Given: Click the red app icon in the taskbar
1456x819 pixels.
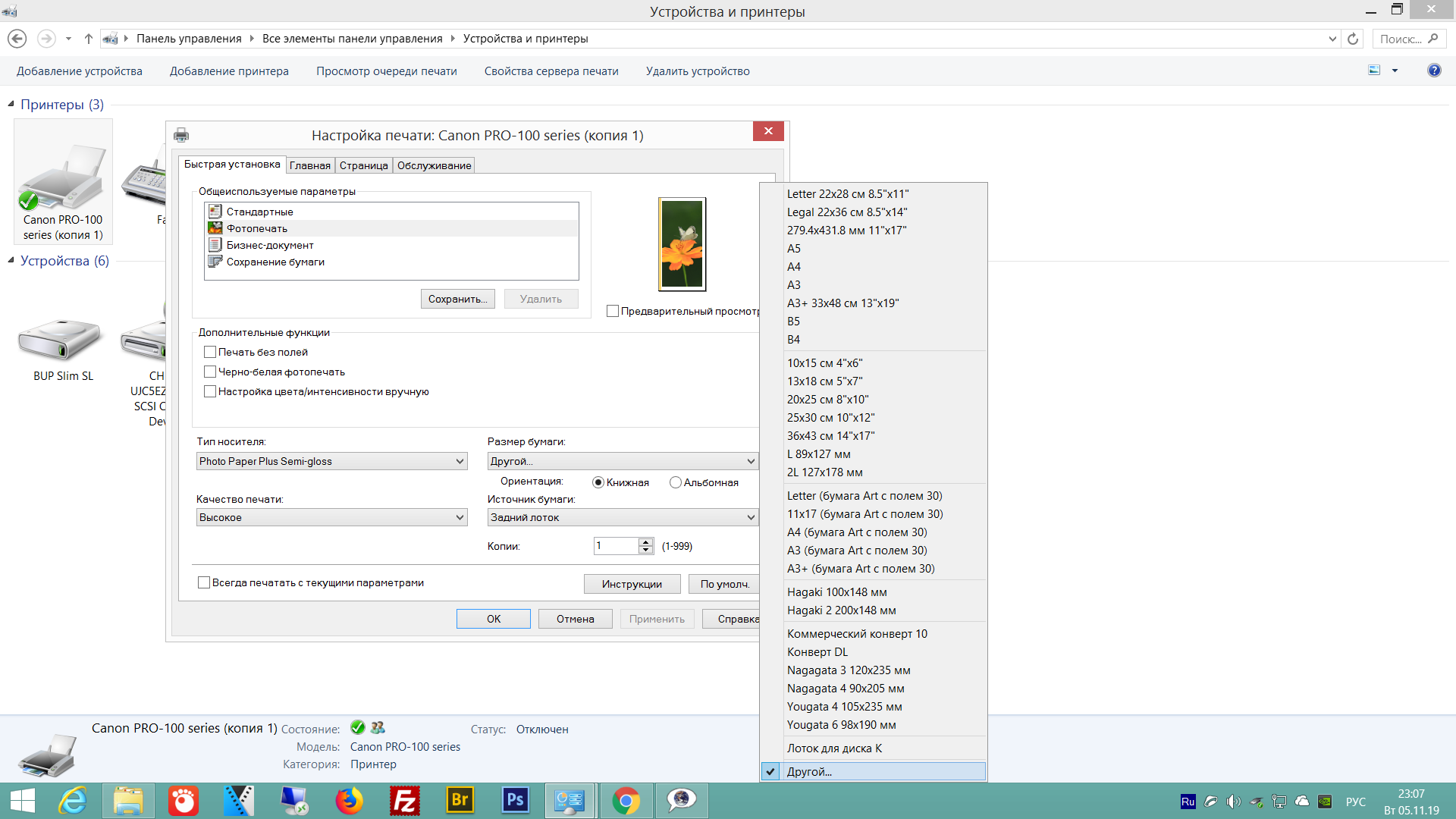Looking at the screenshot, I should (184, 801).
